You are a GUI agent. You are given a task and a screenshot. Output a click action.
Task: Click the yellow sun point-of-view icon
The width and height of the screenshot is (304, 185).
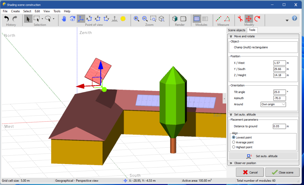pyautogui.click(x=123, y=19)
